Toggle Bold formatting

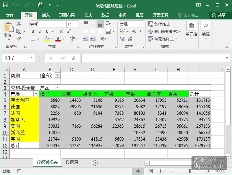33,31
